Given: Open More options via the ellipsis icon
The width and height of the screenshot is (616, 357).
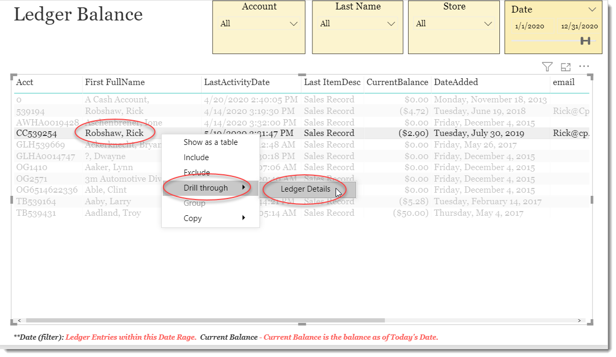Looking at the screenshot, I should point(584,67).
